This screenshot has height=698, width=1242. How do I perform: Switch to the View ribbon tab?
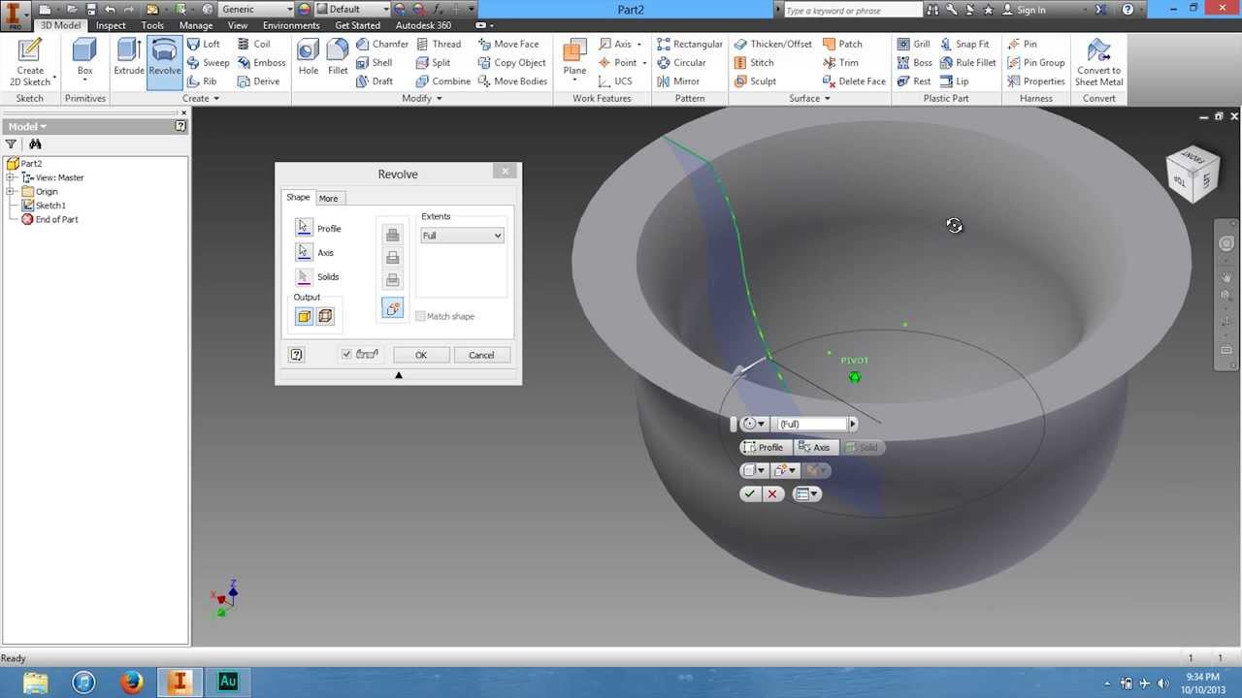(238, 25)
